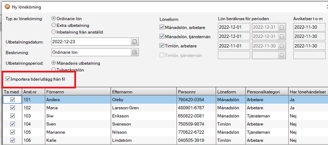Image resolution: width=328 pixels, height=145 pixels.
Task: Sort by Efternamn column header
Action: [143, 92]
